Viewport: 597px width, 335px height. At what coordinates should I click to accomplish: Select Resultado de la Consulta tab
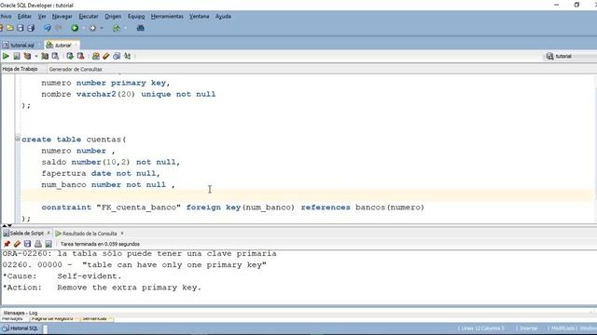90,234
